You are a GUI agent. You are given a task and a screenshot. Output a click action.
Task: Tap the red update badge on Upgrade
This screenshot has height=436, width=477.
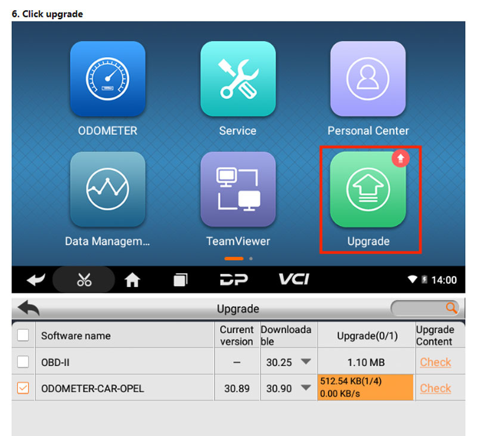point(400,158)
